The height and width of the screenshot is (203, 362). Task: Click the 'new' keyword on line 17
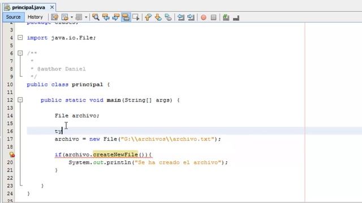94,139
